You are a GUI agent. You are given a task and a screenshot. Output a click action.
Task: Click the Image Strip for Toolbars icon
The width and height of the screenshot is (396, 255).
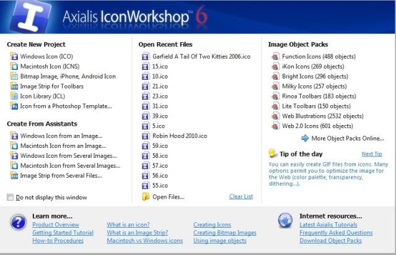14,86
